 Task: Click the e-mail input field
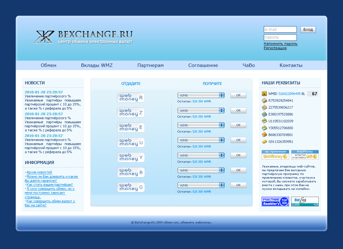pyautogui.click(x=280, y=29)
